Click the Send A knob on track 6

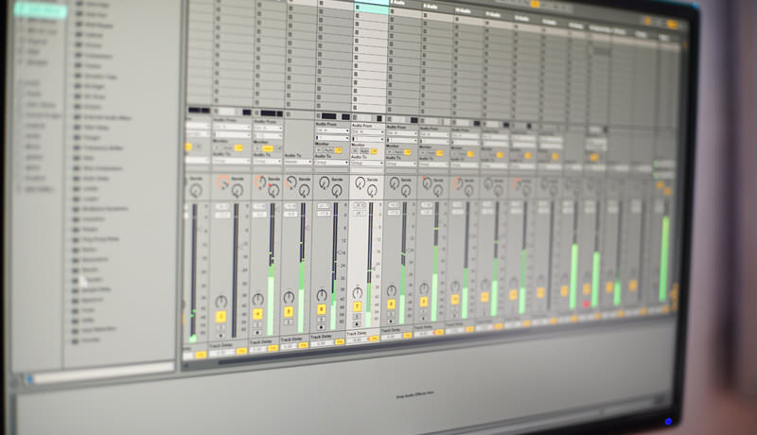(x=325, y=183)
